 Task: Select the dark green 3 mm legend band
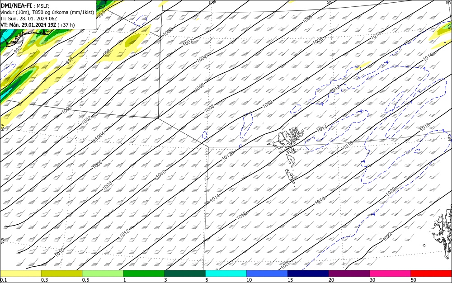pyautogui.click(x=185, y=274)
